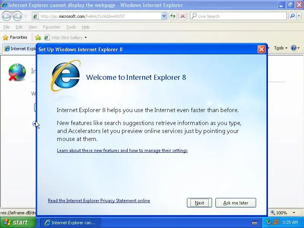Click the browser window title bar icon
Viewport: 304px width, 228px height.
tap(4, 5)
